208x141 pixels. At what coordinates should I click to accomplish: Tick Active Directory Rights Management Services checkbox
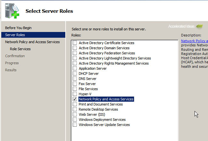pyautogui.click(x=75, y=63)
